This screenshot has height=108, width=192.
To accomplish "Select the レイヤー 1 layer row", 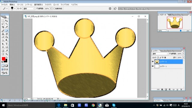I will pyautogui.click(x=168, y=66).
